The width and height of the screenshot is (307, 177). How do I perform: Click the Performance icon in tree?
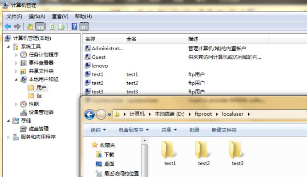(x=23, y=104)
